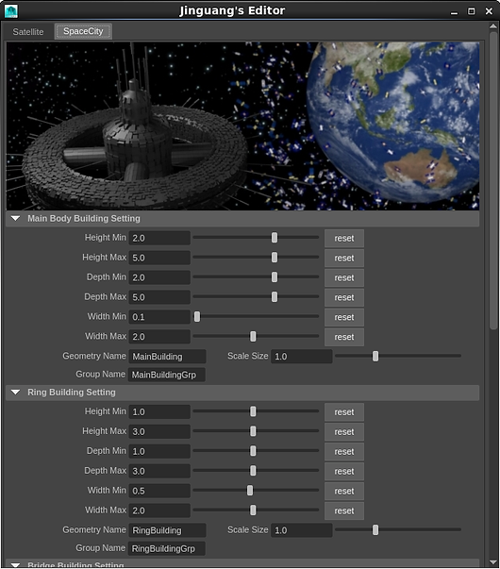Collapse the Main Body Building Setting section
The image size is (500, 569).
[15, 219]
